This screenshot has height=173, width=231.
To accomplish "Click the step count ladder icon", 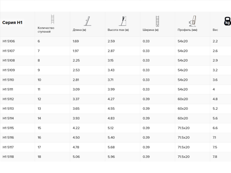I will click(53, 19).
